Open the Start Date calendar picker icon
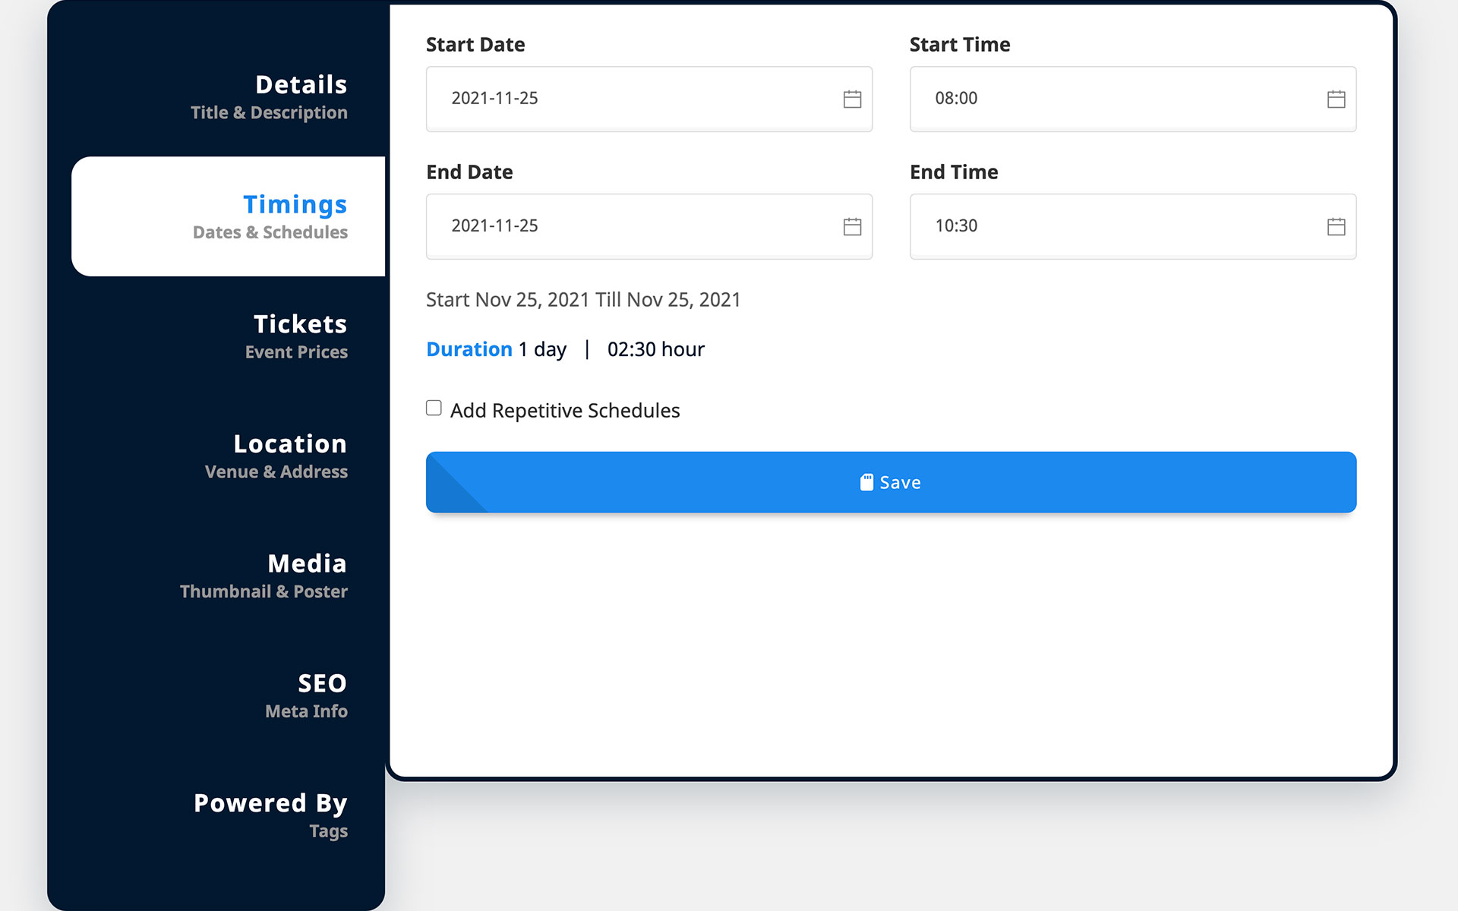The width and height of the screenshot is (1458, 911). pyautogui.click(x=852, y=99)
